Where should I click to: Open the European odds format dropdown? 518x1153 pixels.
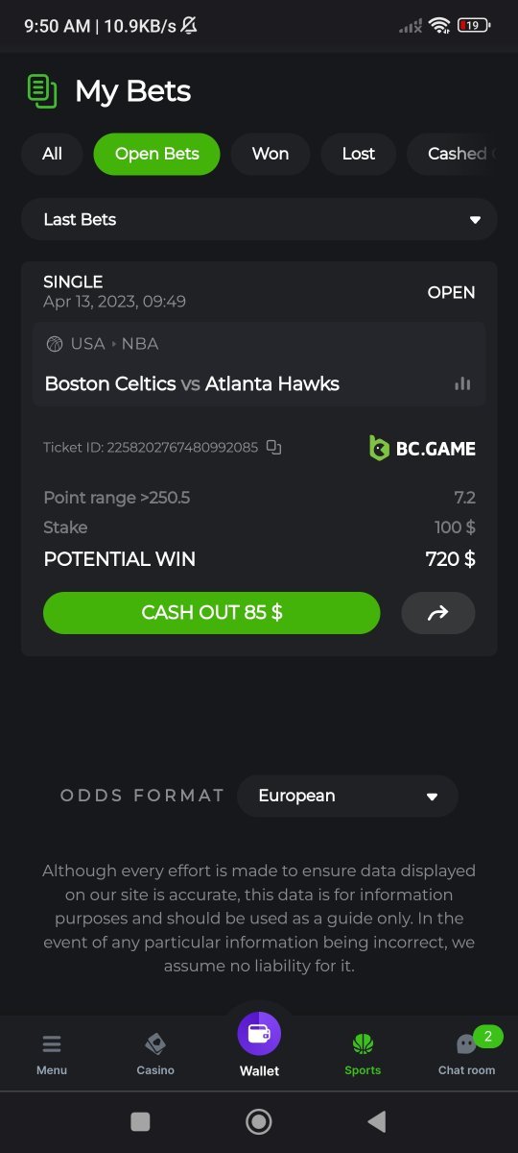[347, 796]
